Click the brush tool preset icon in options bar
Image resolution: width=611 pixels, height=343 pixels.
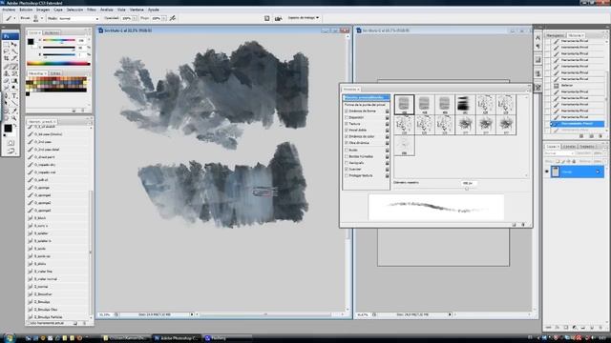point(9,18)
